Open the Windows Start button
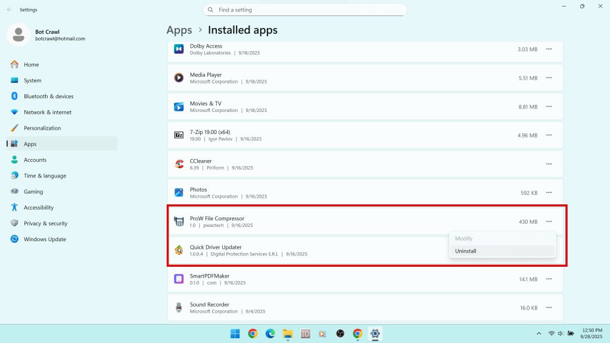610x343 pixels. (x=235, y=333)
